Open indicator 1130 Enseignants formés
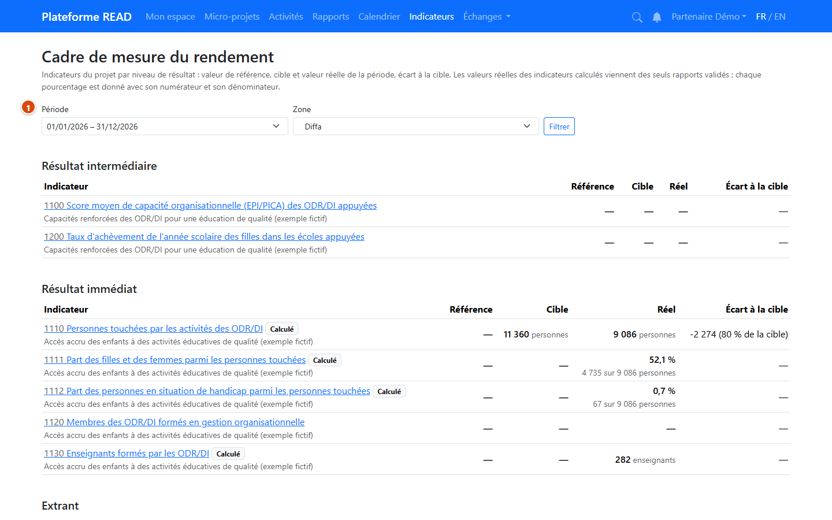This screenshot has height=520, width=832. 127,454
